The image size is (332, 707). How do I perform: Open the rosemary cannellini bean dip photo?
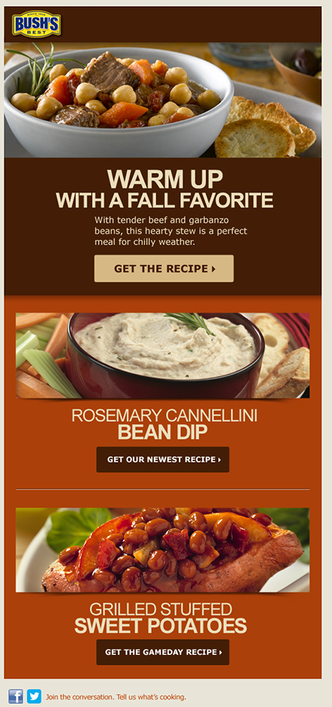pyautogui.click(x=163, y=355)
